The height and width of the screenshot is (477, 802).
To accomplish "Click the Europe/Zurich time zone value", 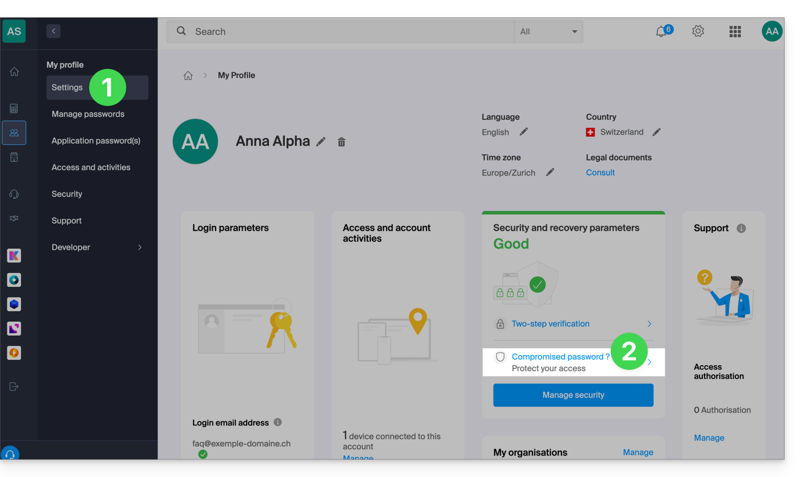I will [x=509, y=173].
